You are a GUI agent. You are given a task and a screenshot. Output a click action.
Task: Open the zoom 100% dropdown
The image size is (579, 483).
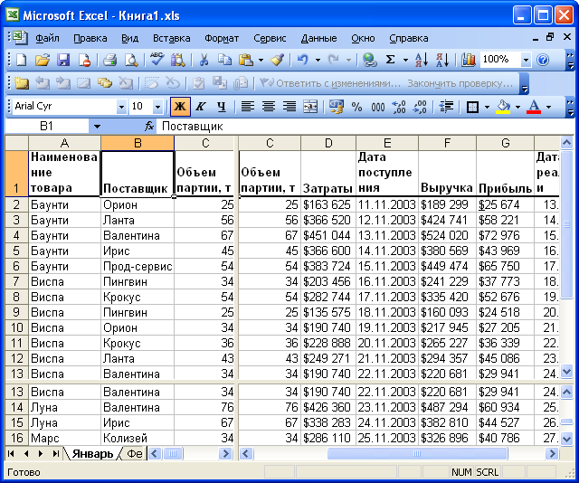(526, 60)
